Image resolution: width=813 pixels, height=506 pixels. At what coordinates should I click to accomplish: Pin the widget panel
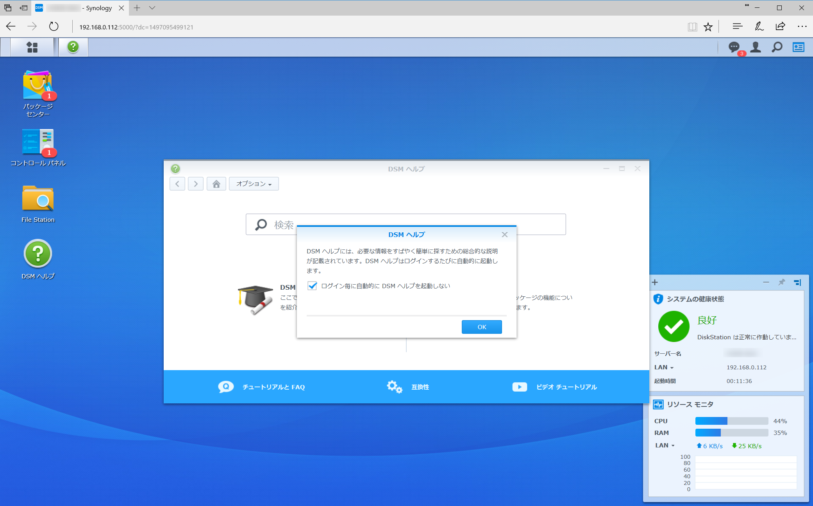tap(781, 282)
